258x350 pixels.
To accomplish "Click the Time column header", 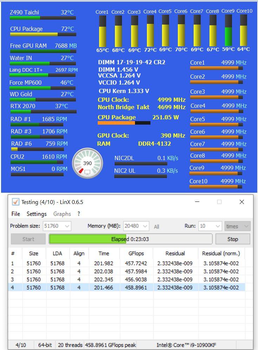I will (x=104, y=253).
